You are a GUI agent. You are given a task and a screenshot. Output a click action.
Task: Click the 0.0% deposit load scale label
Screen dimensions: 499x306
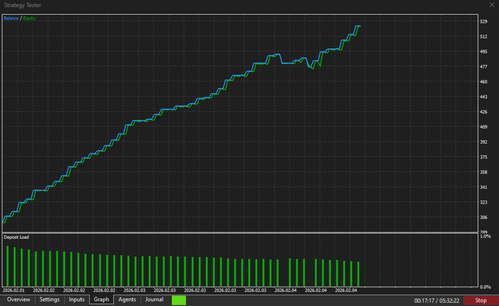[x=485, y=287]
